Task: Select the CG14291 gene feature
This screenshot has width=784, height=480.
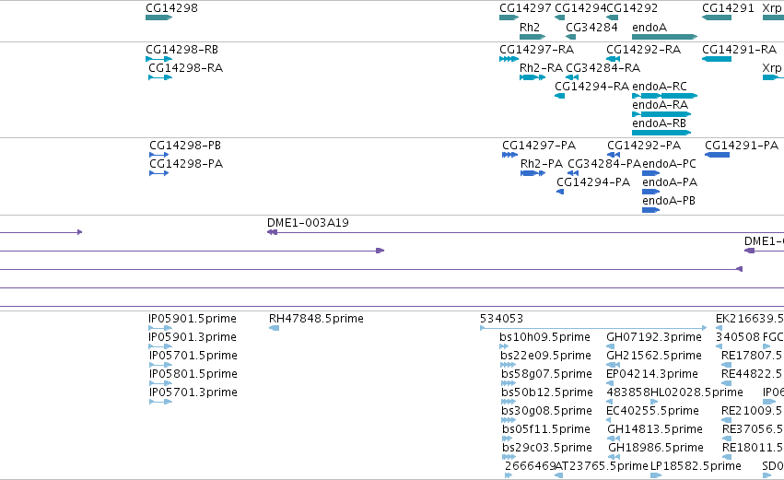Action: [x=717, y=18]
